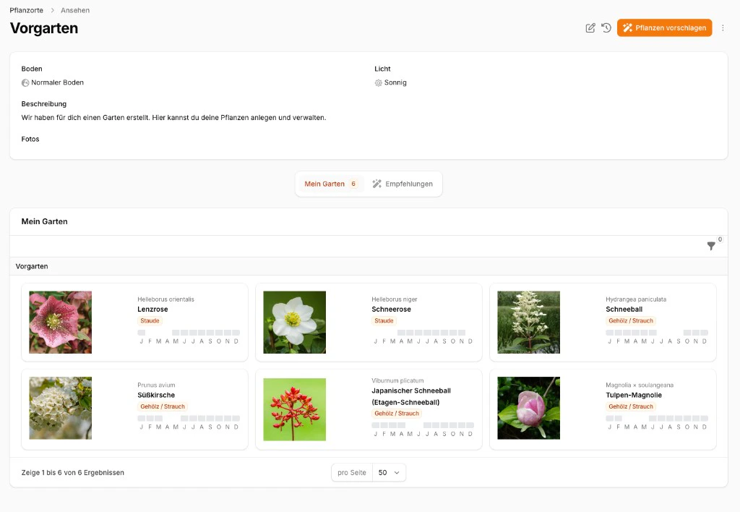
Task: Click the Staude tag on Lenzrose
Action: (x=150, y=320)
